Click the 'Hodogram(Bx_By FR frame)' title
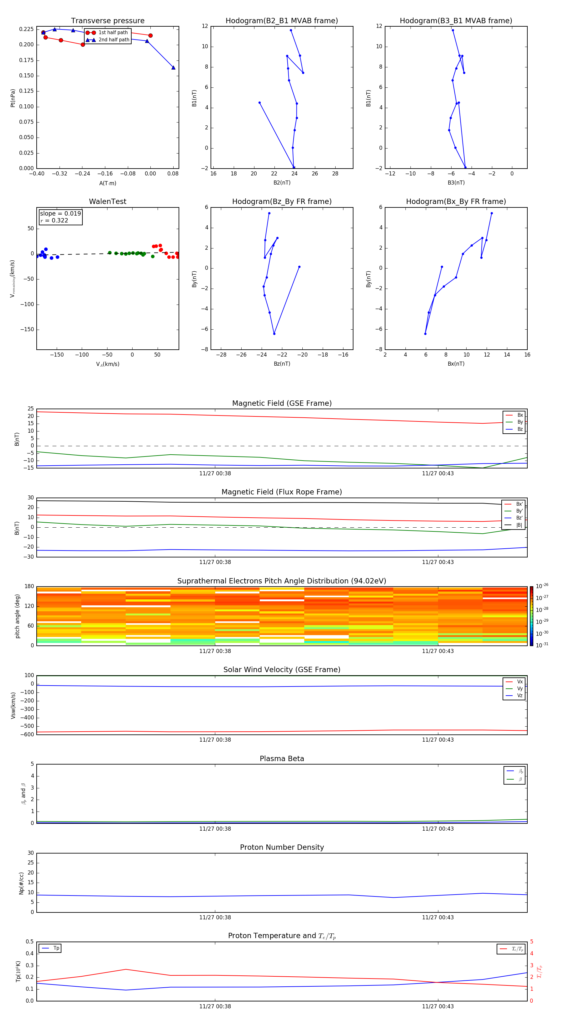This screenshot has height=1034, width=564. click(456, 201)
